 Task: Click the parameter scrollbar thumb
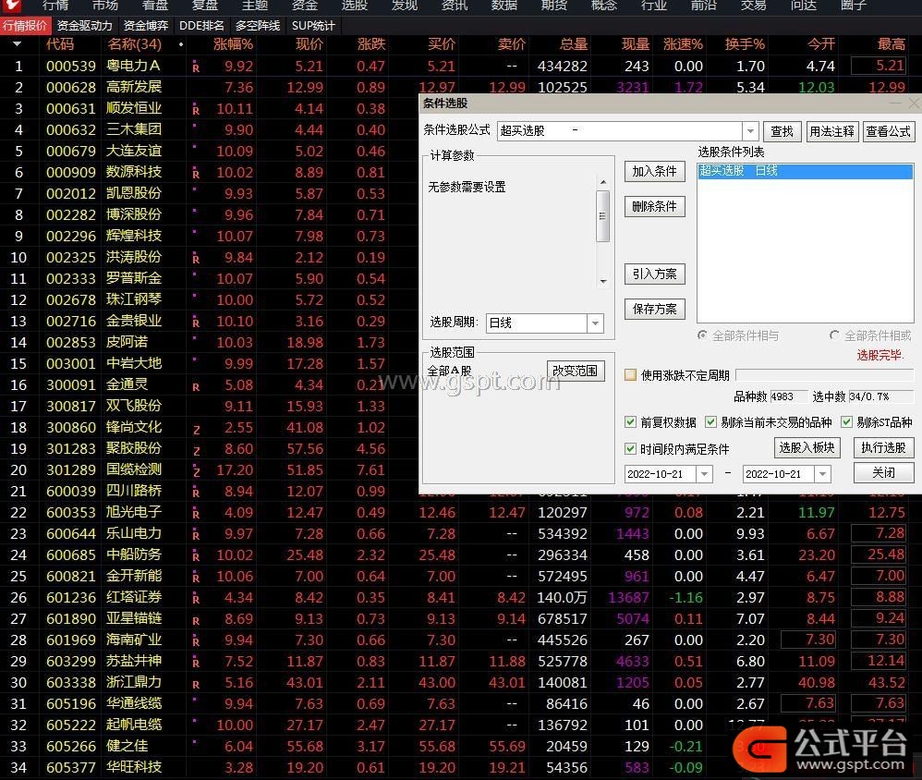(x=602, y=216)
